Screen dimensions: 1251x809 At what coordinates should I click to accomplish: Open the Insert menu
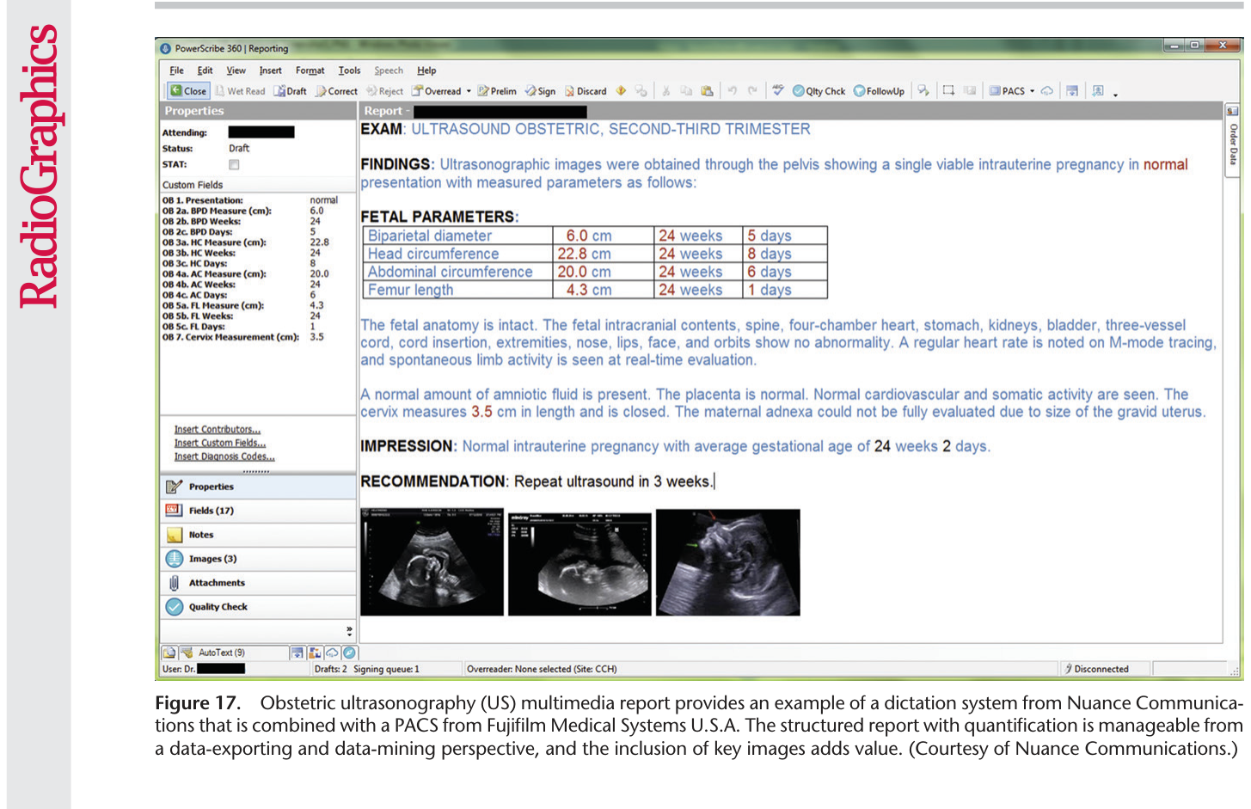[270, 70]
